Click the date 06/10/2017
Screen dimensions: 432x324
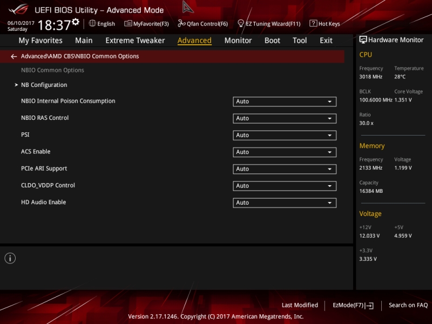click(x=21, y=23)
